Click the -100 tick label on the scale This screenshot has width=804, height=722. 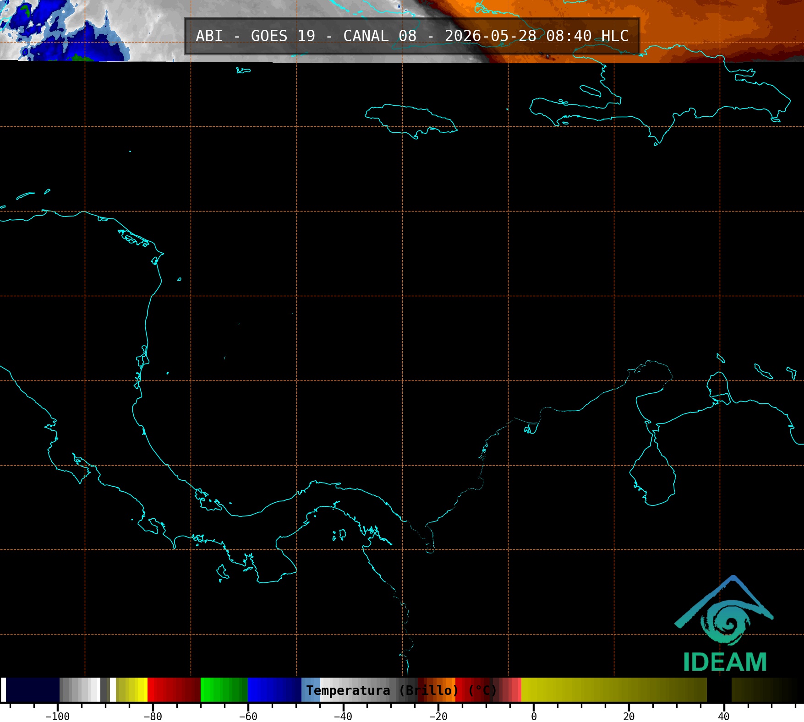pyautogui.click(x=58, y=717)
